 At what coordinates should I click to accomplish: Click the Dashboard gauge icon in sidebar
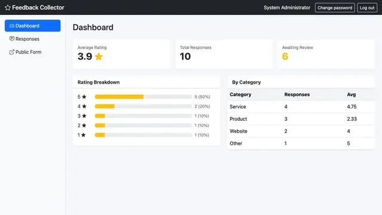(12, 26)
